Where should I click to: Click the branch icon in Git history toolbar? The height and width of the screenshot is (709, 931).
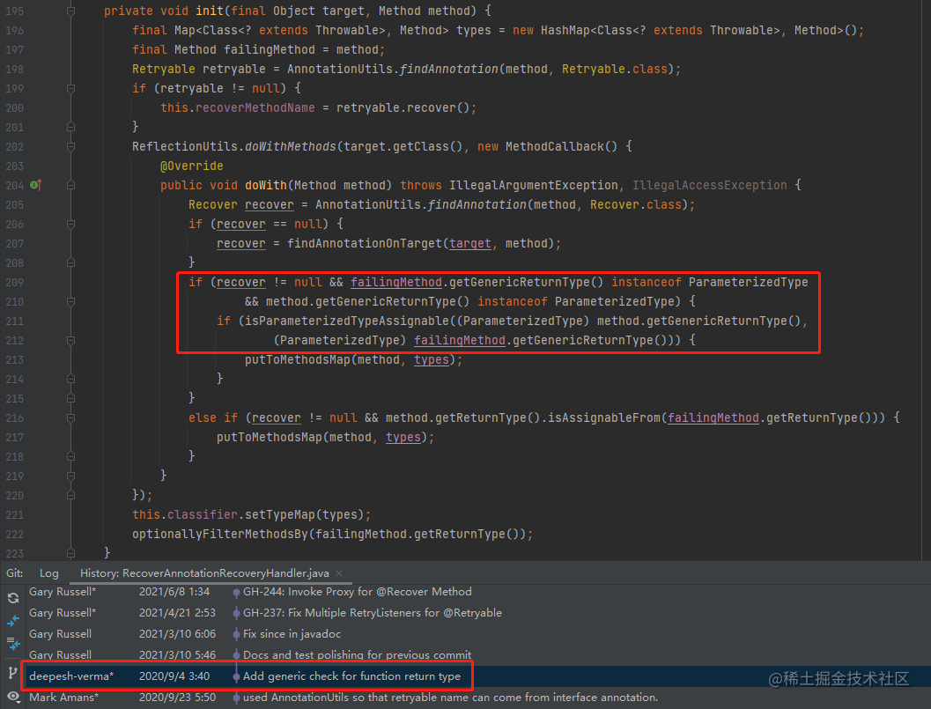coord(12,673)
